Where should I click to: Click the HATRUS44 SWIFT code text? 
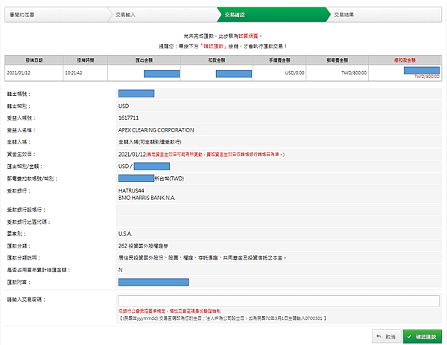pyautogui.click(x=131, y=190)
